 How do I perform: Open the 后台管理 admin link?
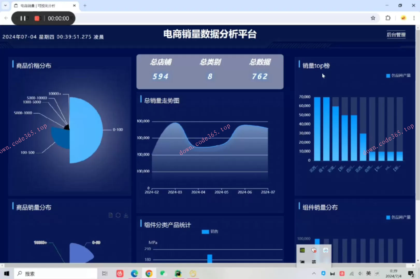pyautogui.click(x=396, y=35)
